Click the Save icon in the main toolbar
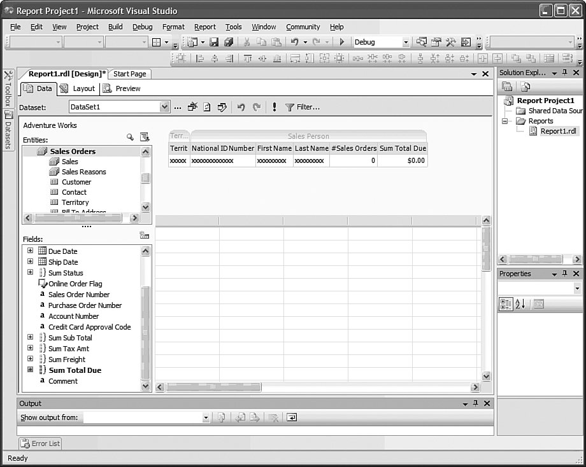Screen dimensions: 586x467 pyautogui.click(x=214, y=42)
